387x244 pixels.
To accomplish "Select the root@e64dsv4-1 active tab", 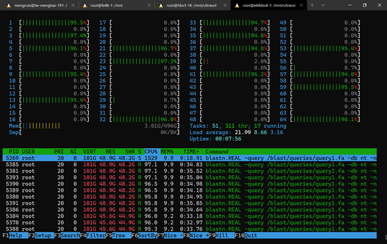I will click(269, 5).
